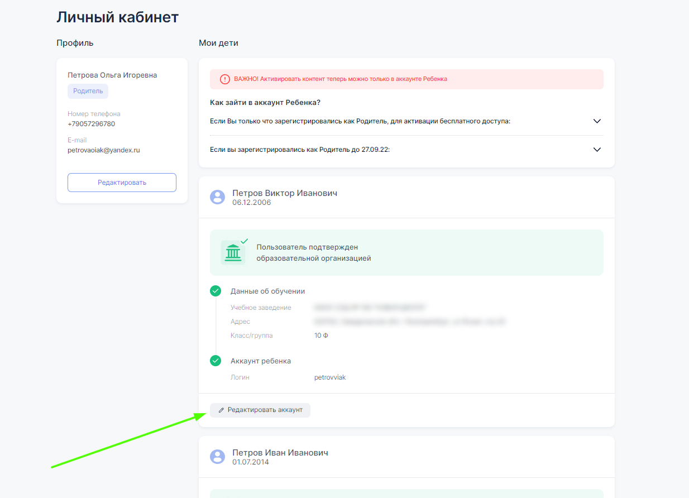The width and height of the screenshot is (689, 498).
Task: Click the name Петрова Ольга Игоревна
Action: click(112, 75)
